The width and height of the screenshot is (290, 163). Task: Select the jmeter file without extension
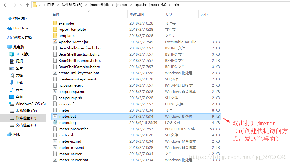pyautogui.click(x=64, y=110)
